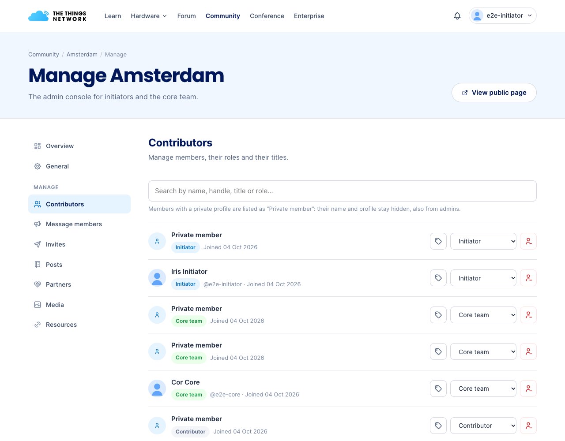565x441 pixels.
Task: Click the title tag icon for Iris Initiator
Action: tap(438, 278)
